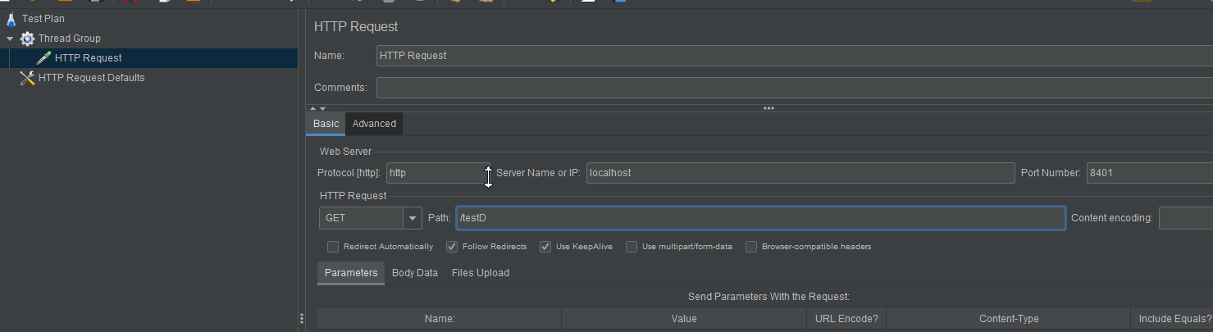
Task: Click the splitter's down expand arrow
Action: [322, 108]
